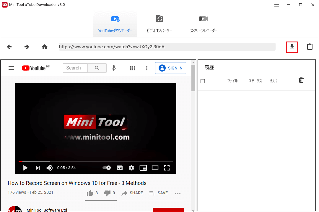Click the SIGN IN button

coord(170,68)
